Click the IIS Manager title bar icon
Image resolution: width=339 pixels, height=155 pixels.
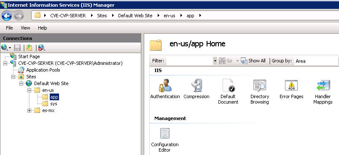tap(4, 5)
